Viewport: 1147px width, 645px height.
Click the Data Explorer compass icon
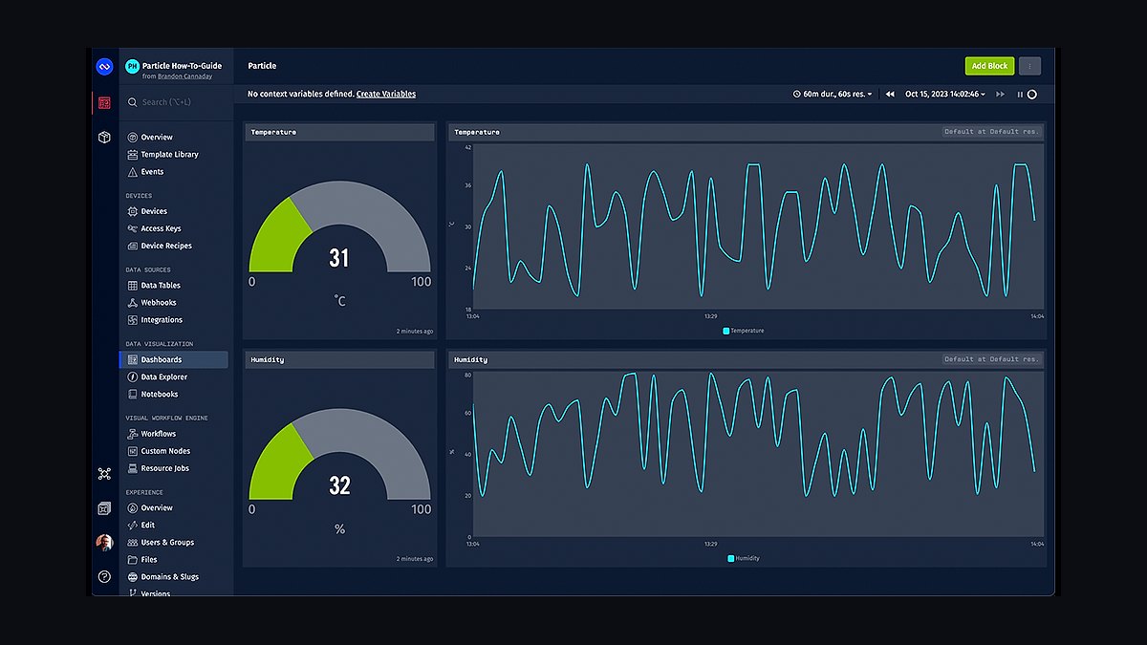pos(132,376)
